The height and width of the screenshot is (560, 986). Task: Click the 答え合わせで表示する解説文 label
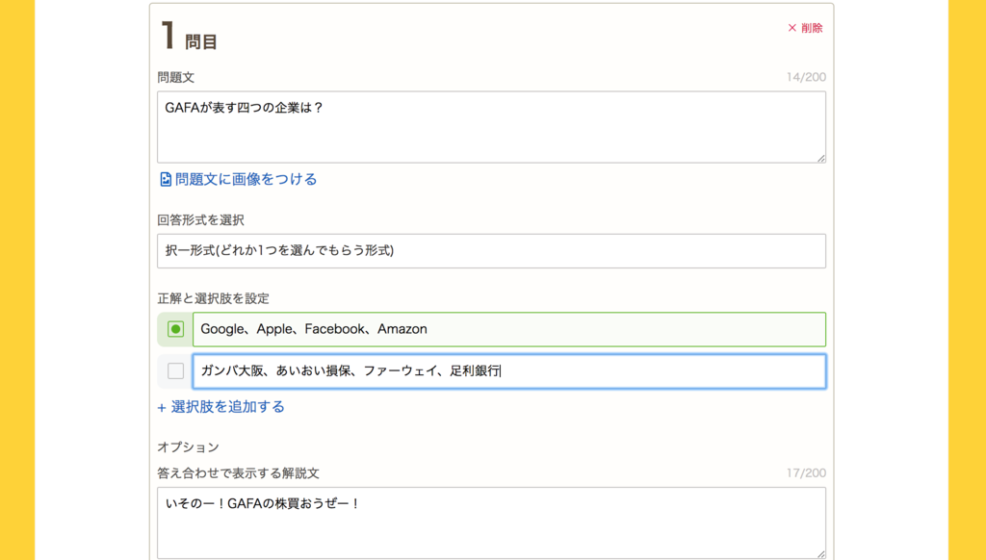coord(239,473)
